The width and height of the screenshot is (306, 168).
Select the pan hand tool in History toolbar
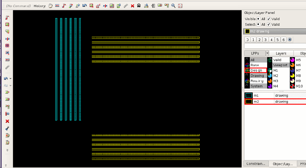[x=50, y=6]
